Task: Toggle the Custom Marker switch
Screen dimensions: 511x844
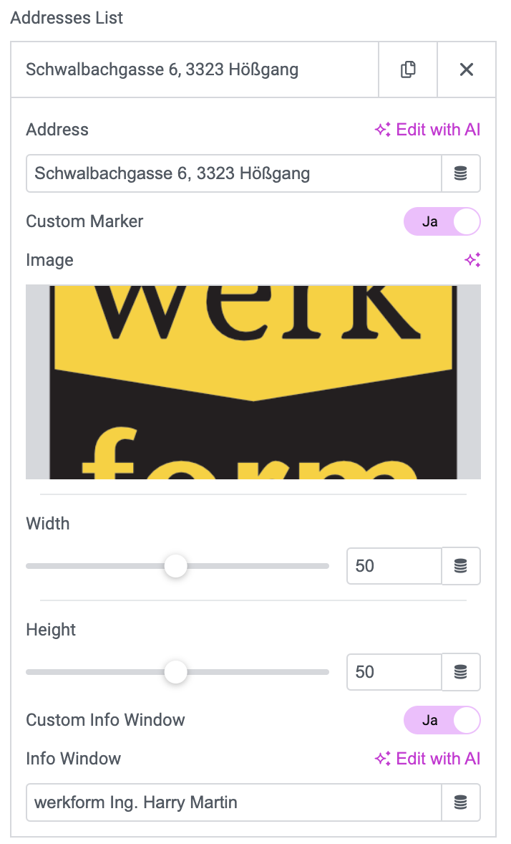Action: point(442,221)
